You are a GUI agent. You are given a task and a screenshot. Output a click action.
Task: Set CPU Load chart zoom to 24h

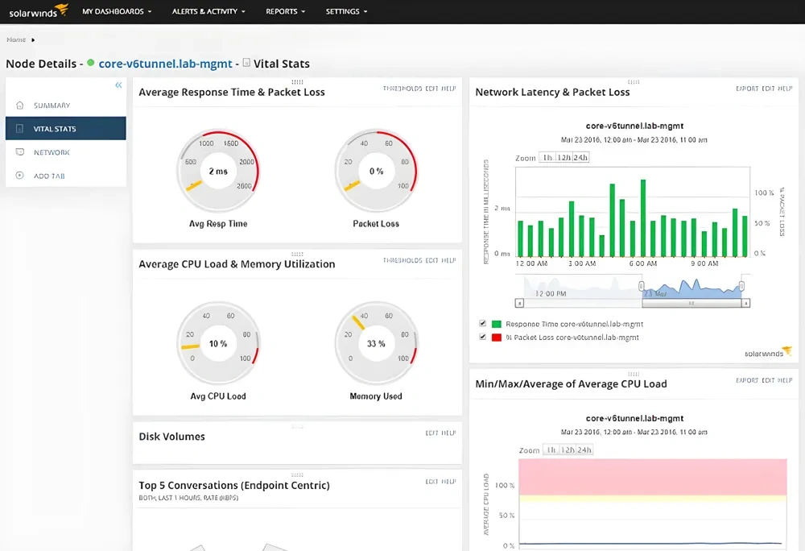tap(584, 449)
